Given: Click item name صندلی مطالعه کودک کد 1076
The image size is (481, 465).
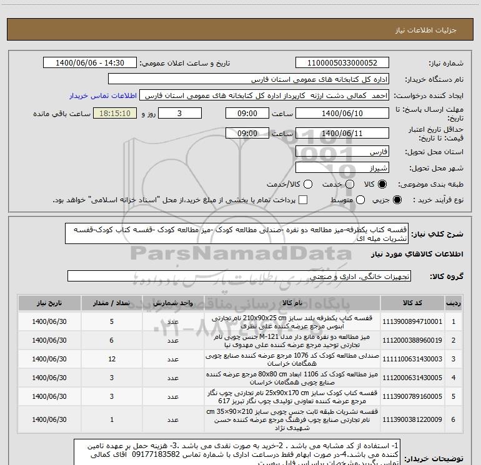Looking at the screenshot, I should [x=292, y=360].
